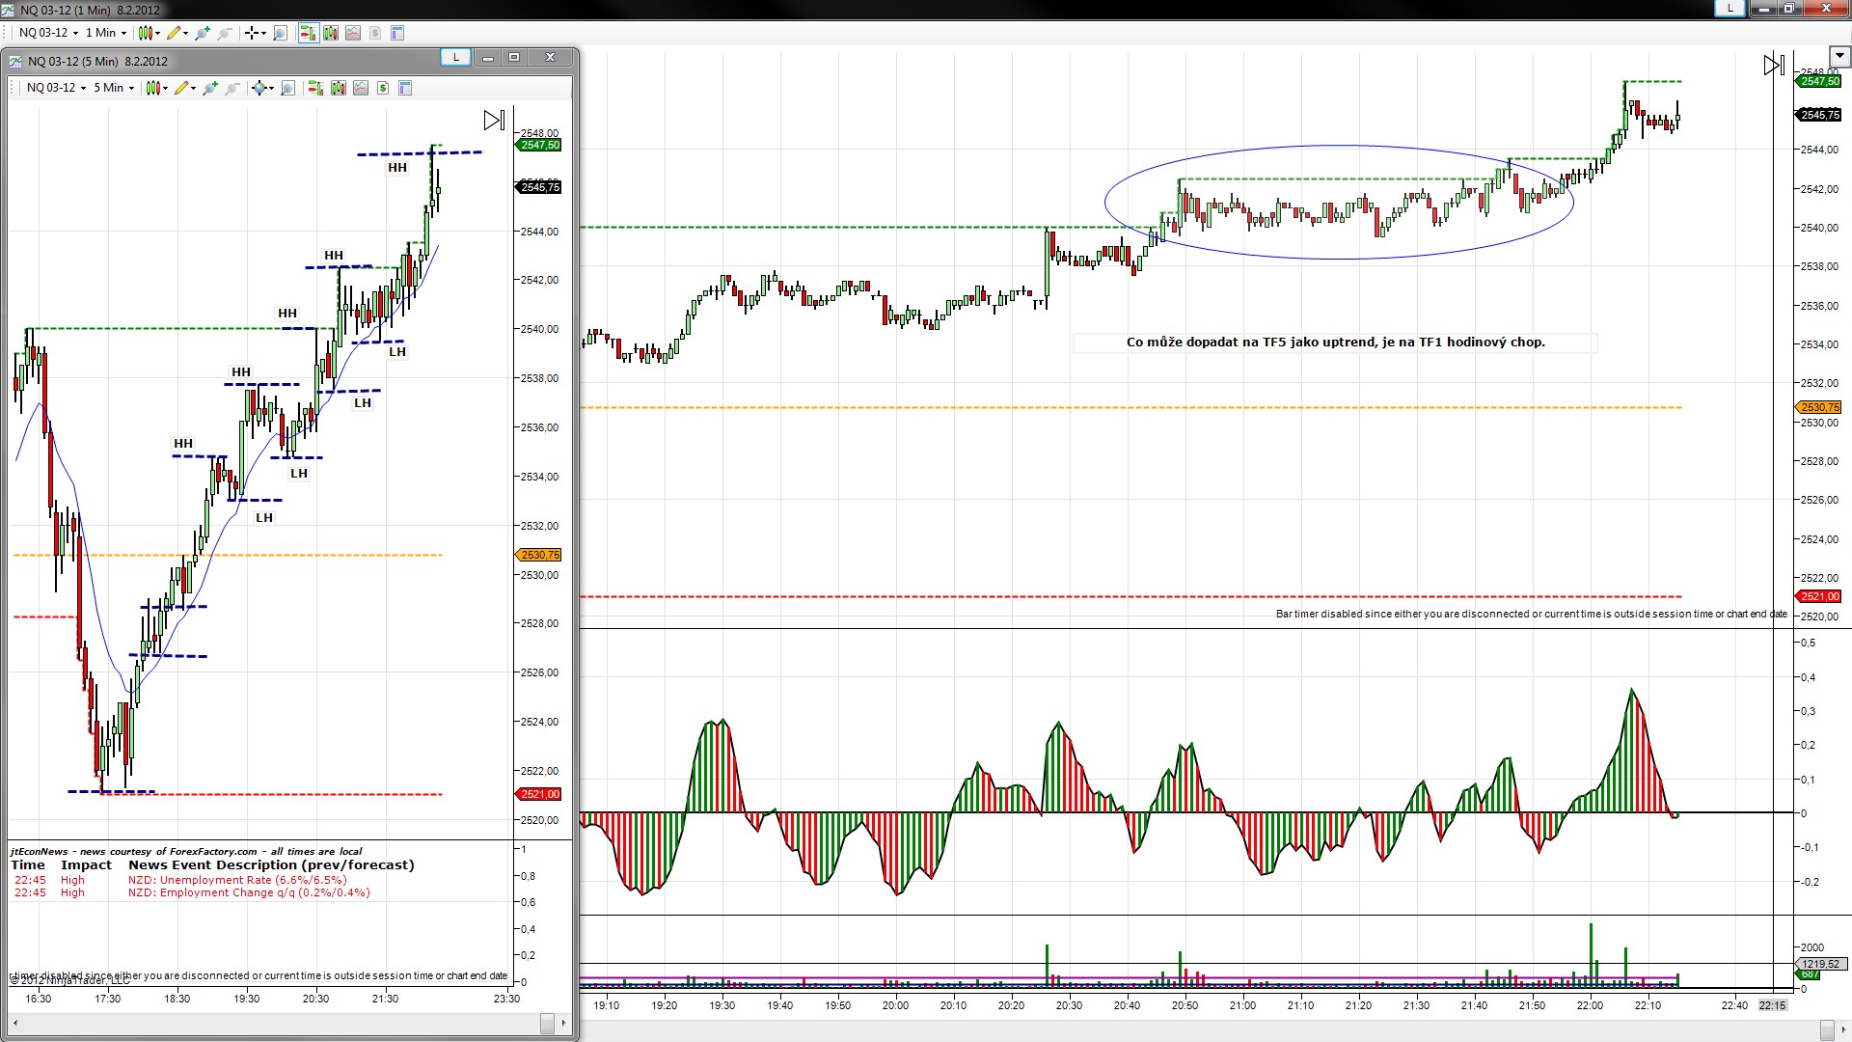Toggle Chart Trader on the 5 Min chart toolbar
Screen dimensions: 1852x1042
click(x=315, y=88)
